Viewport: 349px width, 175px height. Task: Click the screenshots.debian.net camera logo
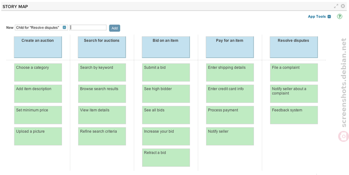pos(343,136)
